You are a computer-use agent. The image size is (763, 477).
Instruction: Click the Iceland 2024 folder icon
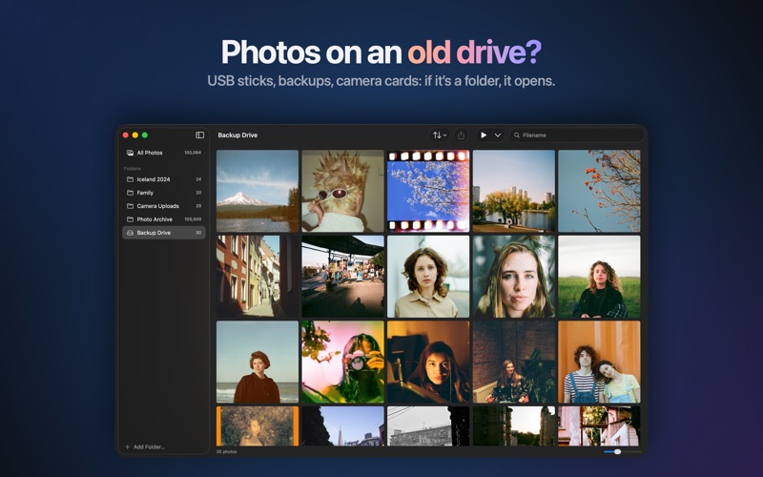pos(130,179)
